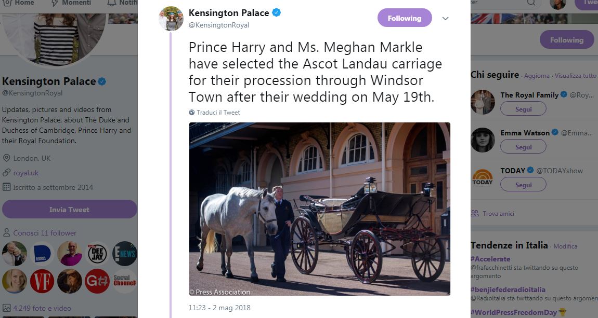Click the Invia Tweet button
Screen dimensions: 598x318
69,209
